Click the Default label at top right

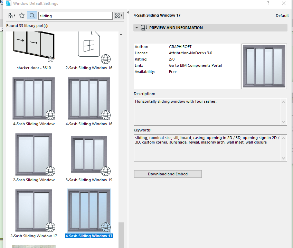[x=282, y=16]
